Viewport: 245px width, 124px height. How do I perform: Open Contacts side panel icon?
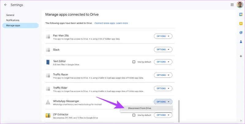(241, 42)
